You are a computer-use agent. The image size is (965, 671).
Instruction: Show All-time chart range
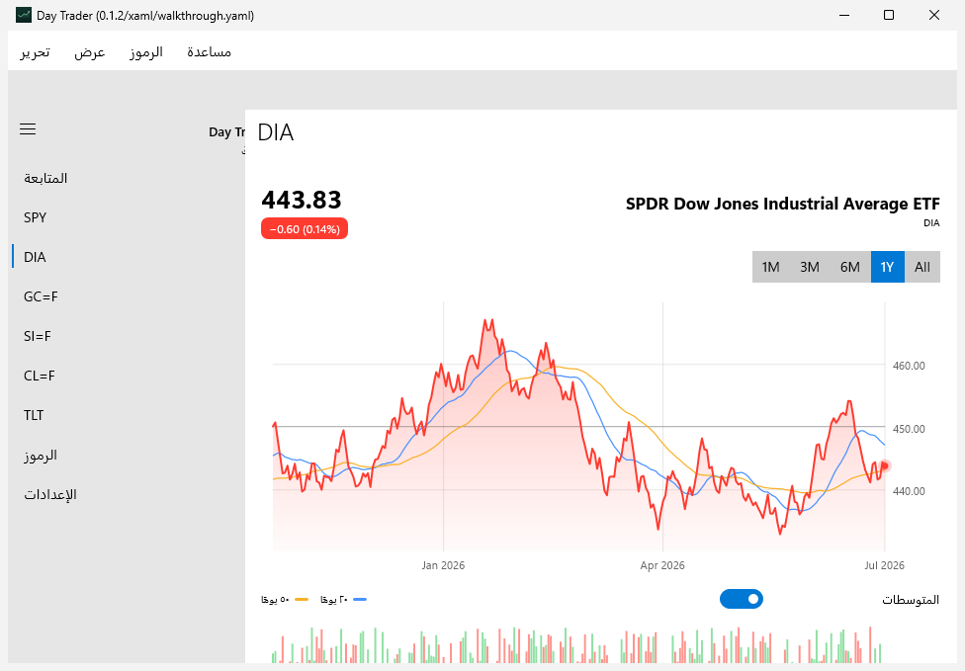point(921,267)
